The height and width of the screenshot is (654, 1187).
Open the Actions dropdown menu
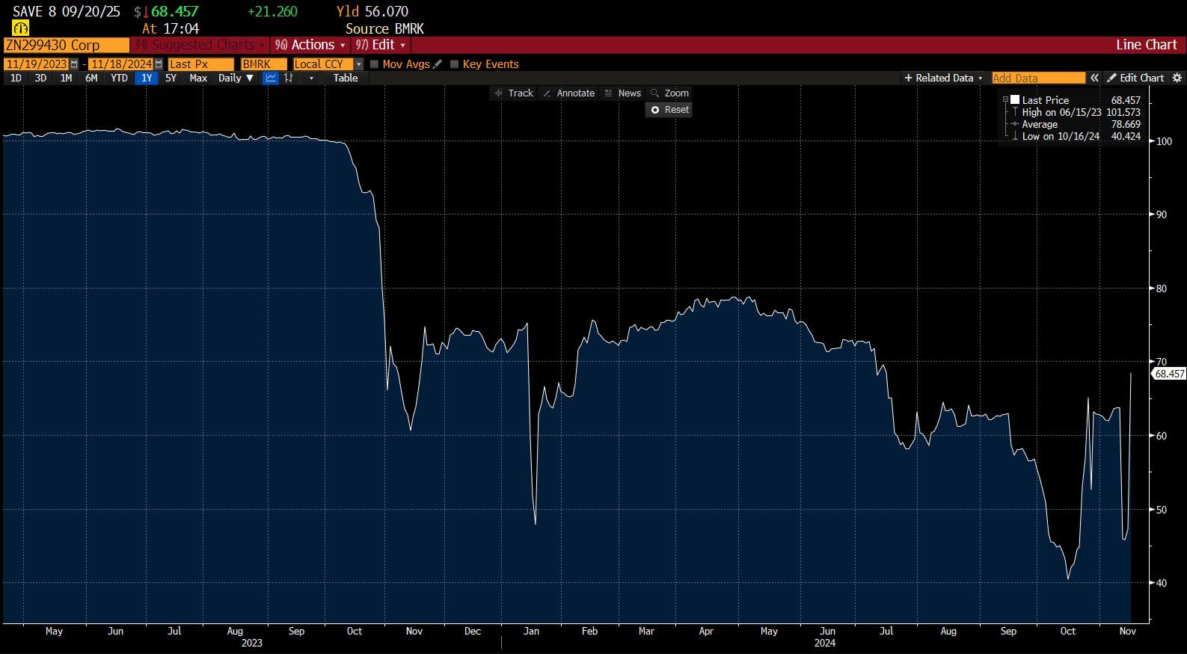click(x=310, y=45)
